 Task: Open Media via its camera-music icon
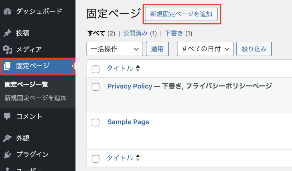[7, 50]
